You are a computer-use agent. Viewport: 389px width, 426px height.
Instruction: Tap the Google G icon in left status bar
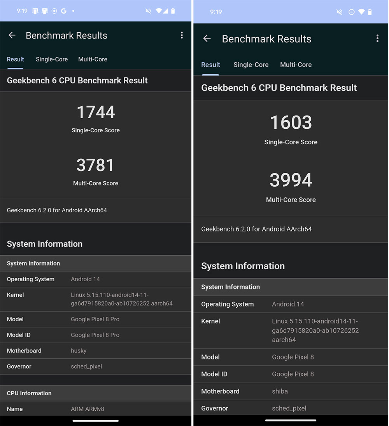point(63,11)
